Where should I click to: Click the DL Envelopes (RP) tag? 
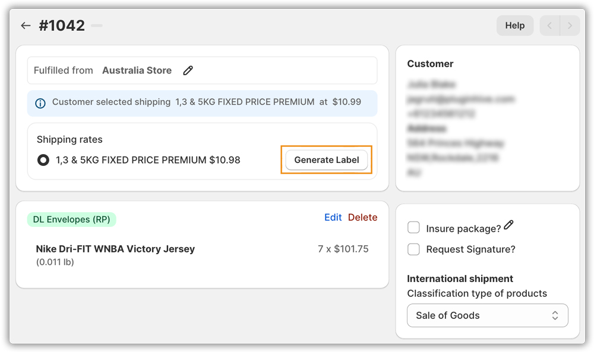[71, 219]
